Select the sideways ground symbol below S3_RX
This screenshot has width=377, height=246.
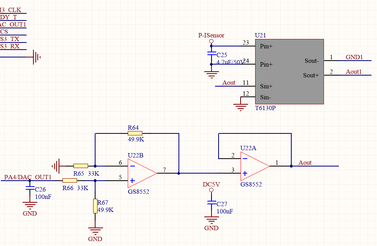tap(37, 57)
